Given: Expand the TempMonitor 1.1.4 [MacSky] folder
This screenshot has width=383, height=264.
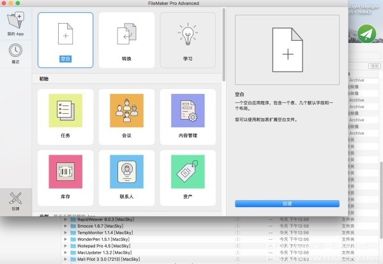Looking at the screenshot, I should [x=66, y=233].
